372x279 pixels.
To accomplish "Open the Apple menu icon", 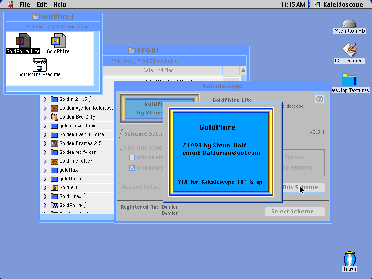I will click(x=10, y=4).
